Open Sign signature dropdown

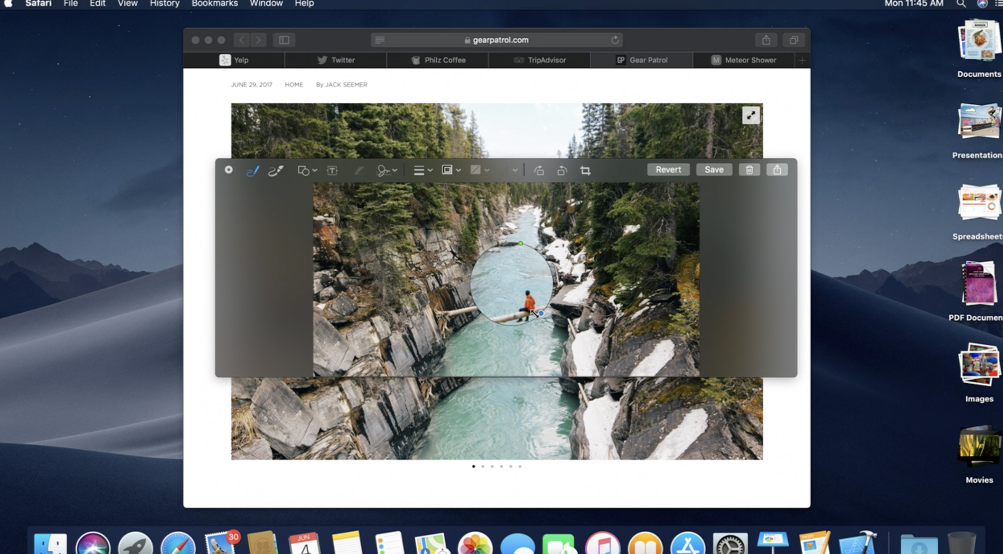pos(387,170)
